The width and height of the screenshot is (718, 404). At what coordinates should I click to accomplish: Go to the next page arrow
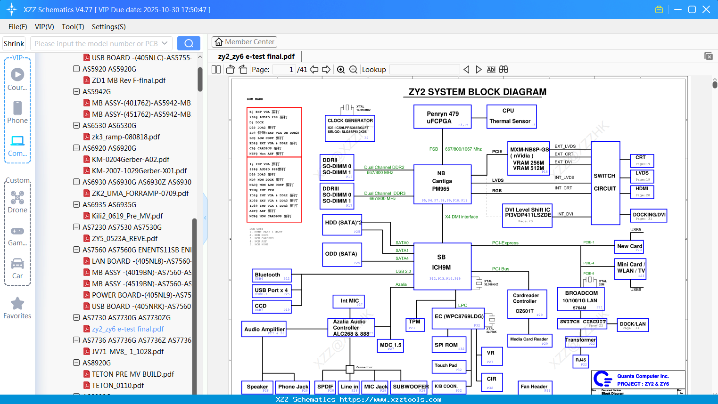(326, 70)
